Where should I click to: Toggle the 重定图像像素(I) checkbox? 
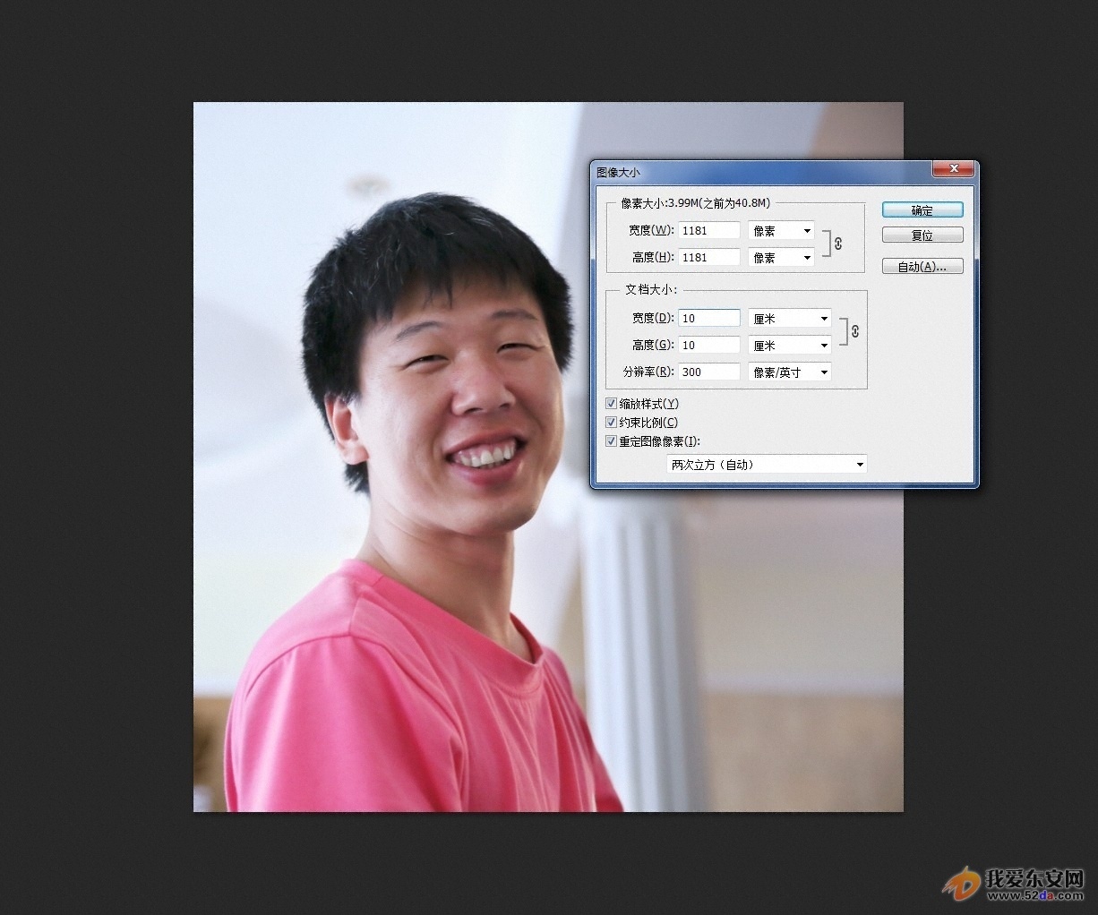click(x=612, y=441)
